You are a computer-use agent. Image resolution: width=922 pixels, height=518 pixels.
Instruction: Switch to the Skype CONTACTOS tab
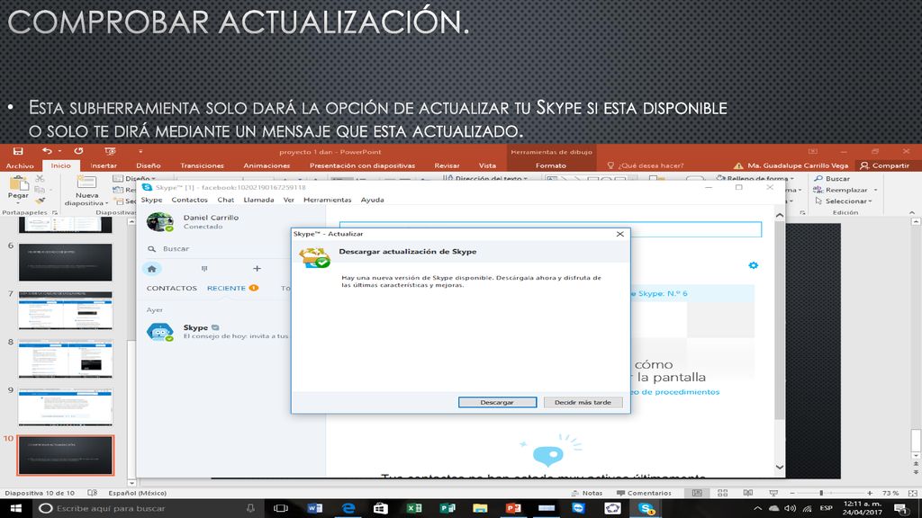(x=172, y=288)
